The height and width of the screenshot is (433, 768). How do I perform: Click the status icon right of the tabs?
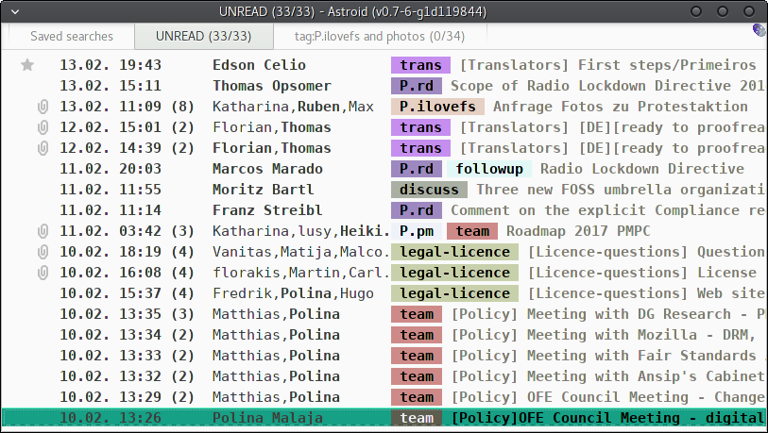point(759,31)
